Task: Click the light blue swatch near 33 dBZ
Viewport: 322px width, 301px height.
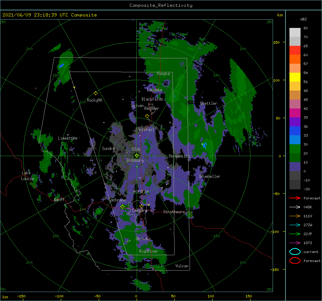Action: 295,140
